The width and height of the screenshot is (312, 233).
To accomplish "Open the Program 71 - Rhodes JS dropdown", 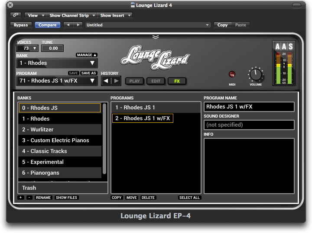I will tap(57, 81).
